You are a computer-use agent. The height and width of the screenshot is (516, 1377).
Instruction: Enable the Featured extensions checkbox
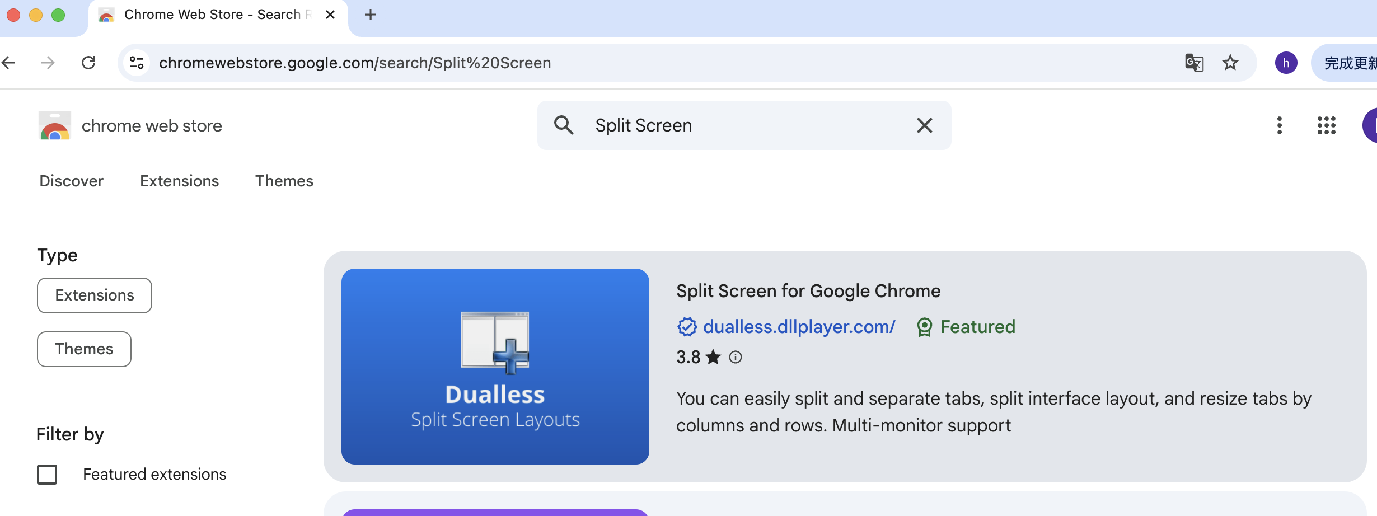[x=47, y=475]
